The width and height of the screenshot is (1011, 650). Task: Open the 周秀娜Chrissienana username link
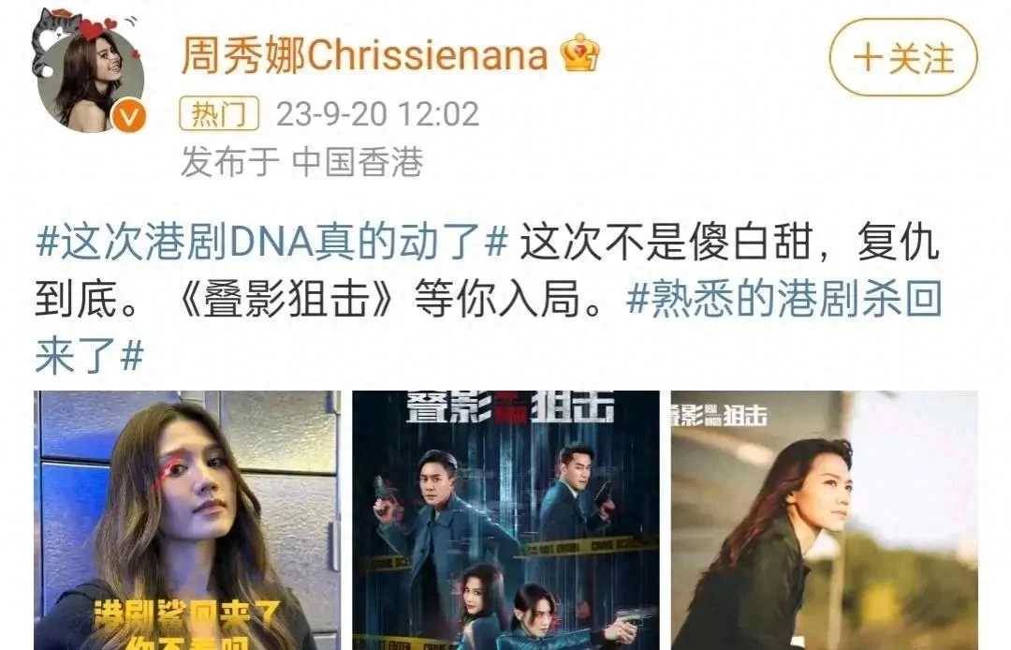(363, 54)
